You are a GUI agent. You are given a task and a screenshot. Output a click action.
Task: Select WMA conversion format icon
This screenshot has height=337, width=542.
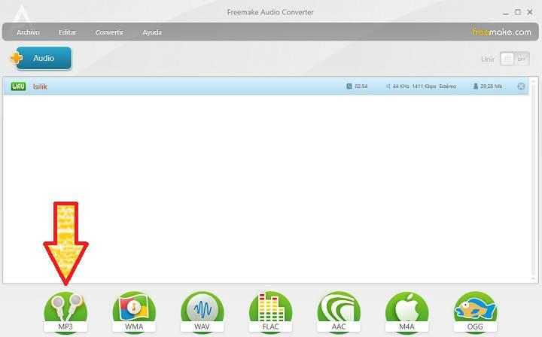pyautogui.click(x=134, y=310)
